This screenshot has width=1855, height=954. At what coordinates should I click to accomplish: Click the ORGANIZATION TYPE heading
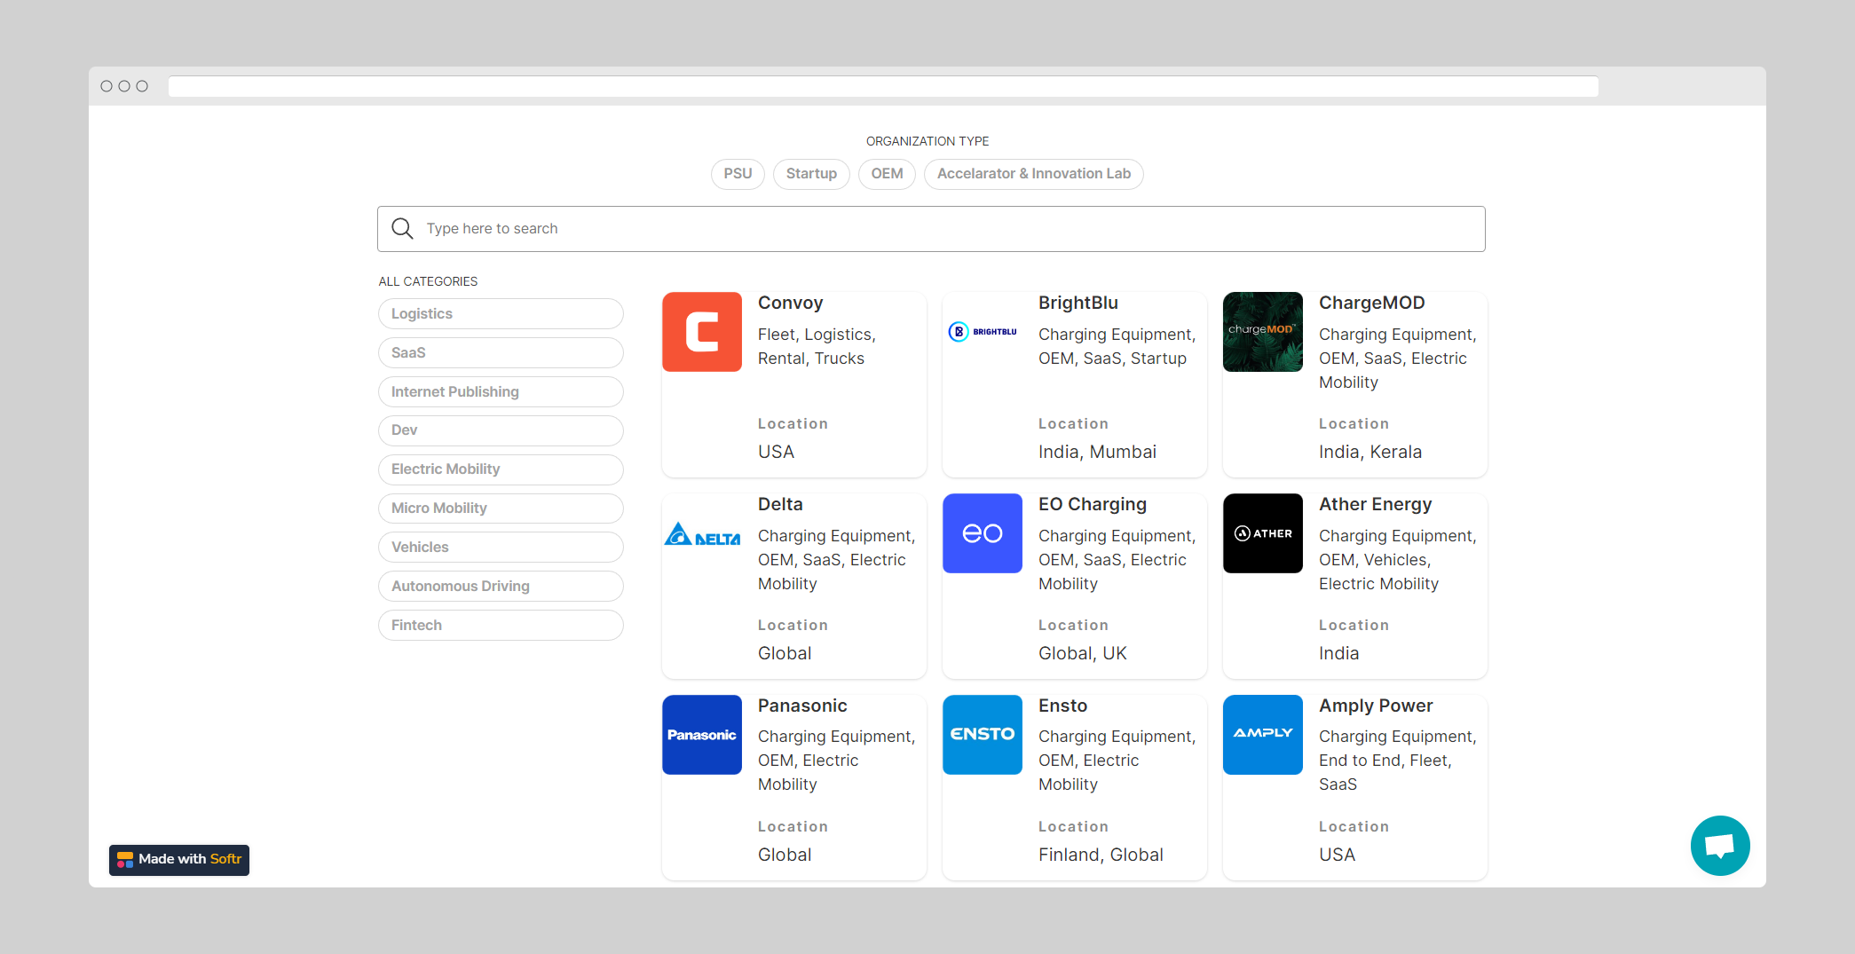click(x=927, y=141)
